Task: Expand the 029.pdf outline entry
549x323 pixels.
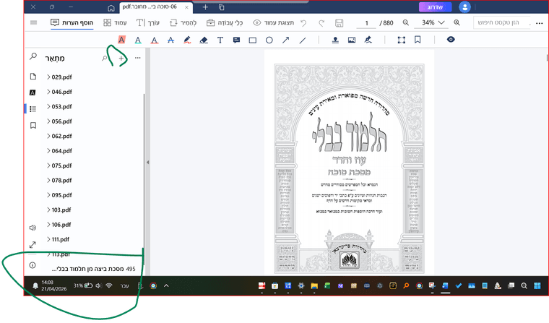Action: [48, 77]
